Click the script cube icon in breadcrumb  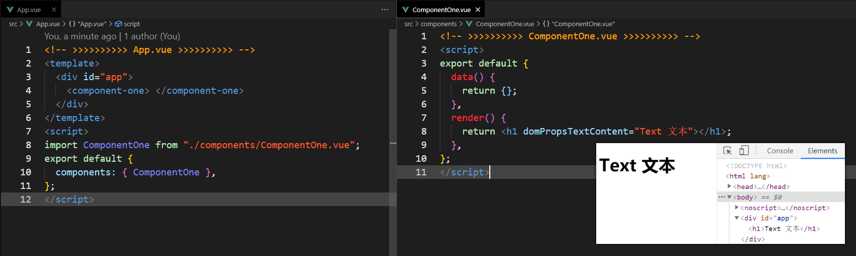pos(119,24)
